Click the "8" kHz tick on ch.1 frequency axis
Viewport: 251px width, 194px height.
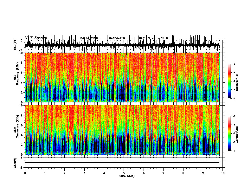22,63
